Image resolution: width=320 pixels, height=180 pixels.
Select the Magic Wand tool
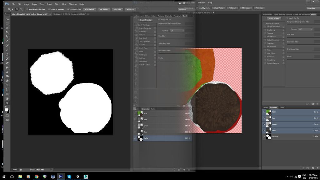(x=7, y=32)
